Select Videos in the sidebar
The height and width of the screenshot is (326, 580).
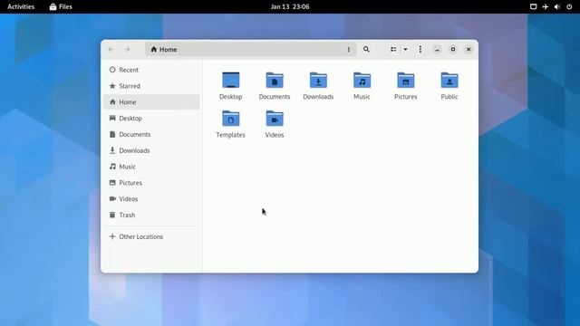[151, 199]
